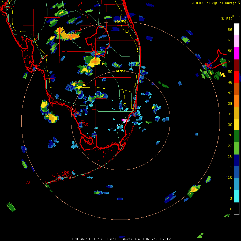Click the 14 legend value

coord(230,167)
